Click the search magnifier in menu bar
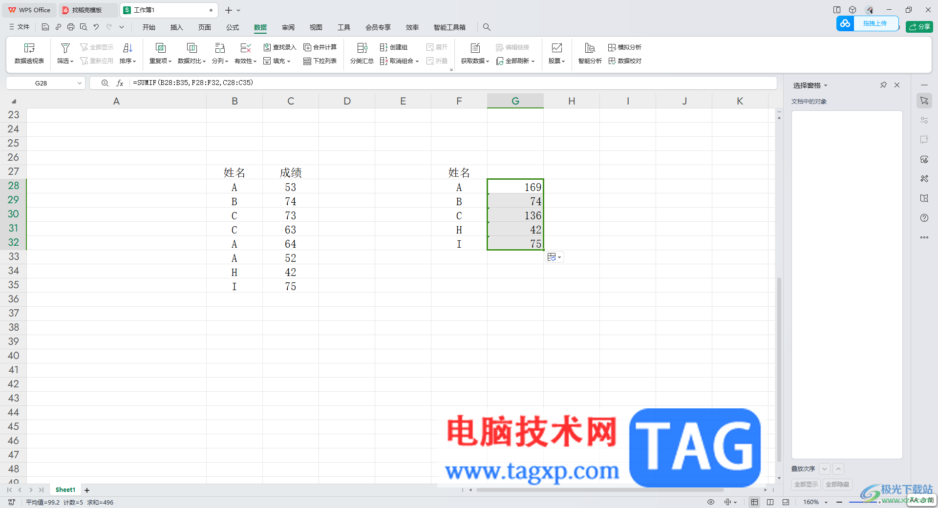The height and width of the screenshot is (508, 938). pos(487,27)
